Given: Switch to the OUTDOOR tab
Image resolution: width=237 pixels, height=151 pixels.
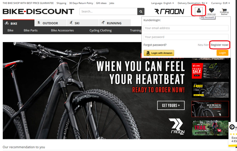Looking at the screenshot, I should [x=50, y=23].
